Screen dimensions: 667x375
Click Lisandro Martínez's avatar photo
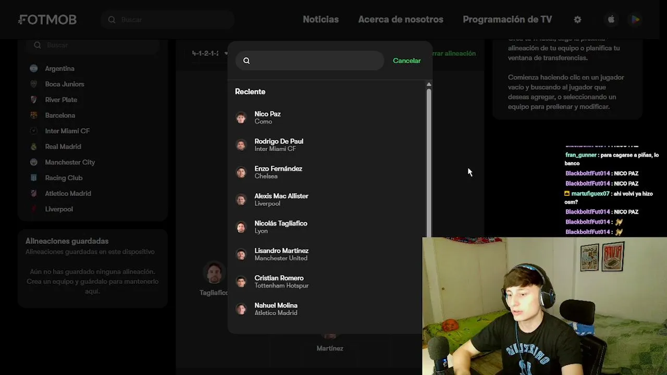point(241,254)
